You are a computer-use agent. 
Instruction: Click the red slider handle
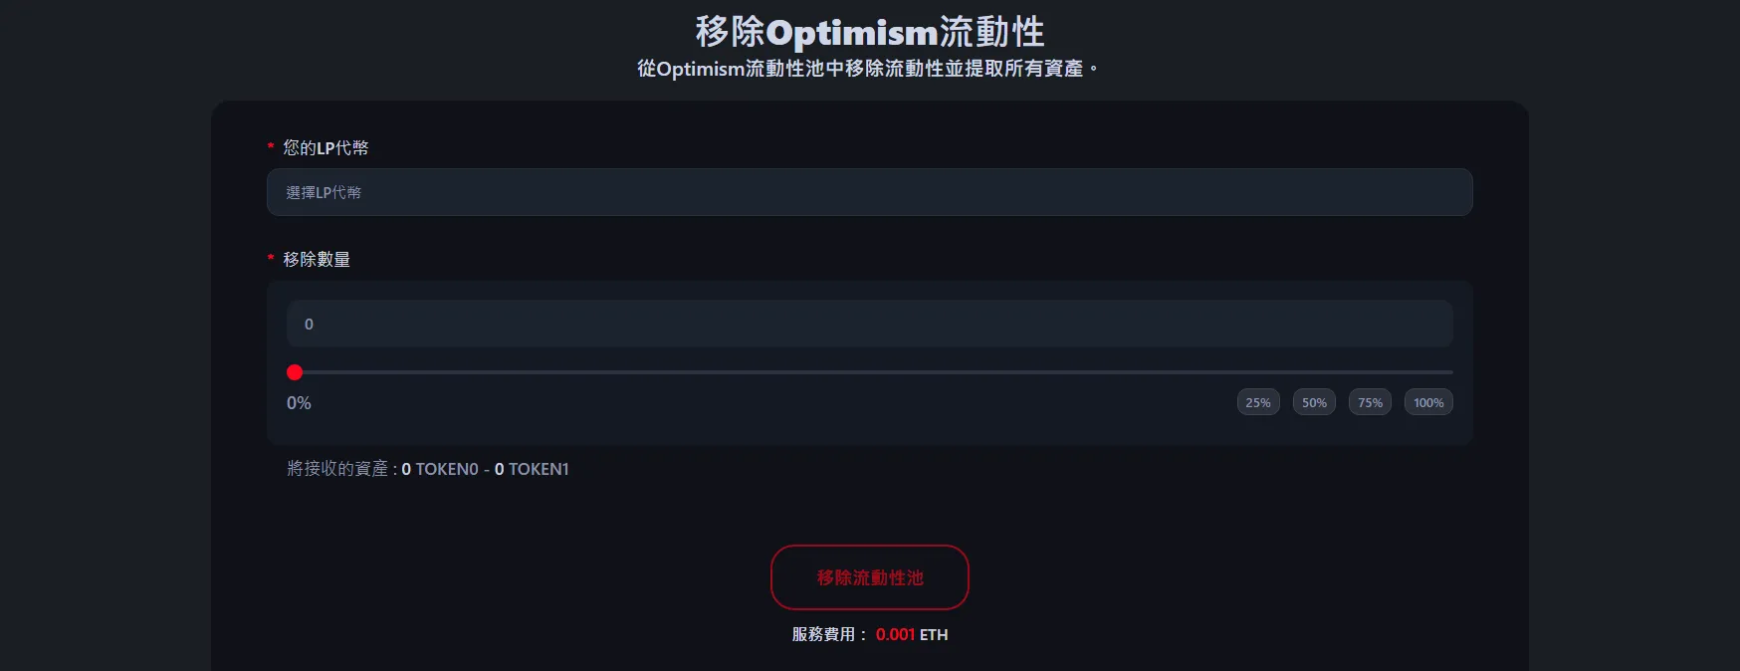click(x=295, y=372)
